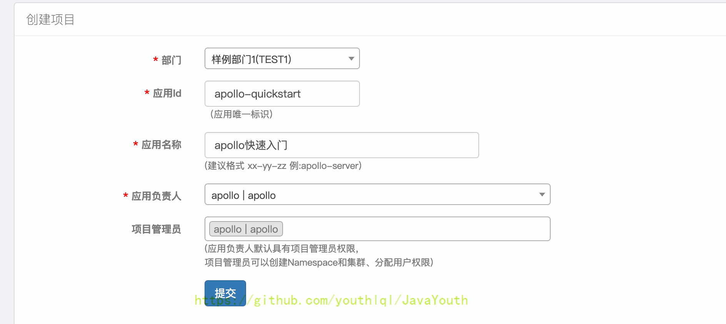Click the 应用名称 text field
The image size is (726, 324).
341,145
